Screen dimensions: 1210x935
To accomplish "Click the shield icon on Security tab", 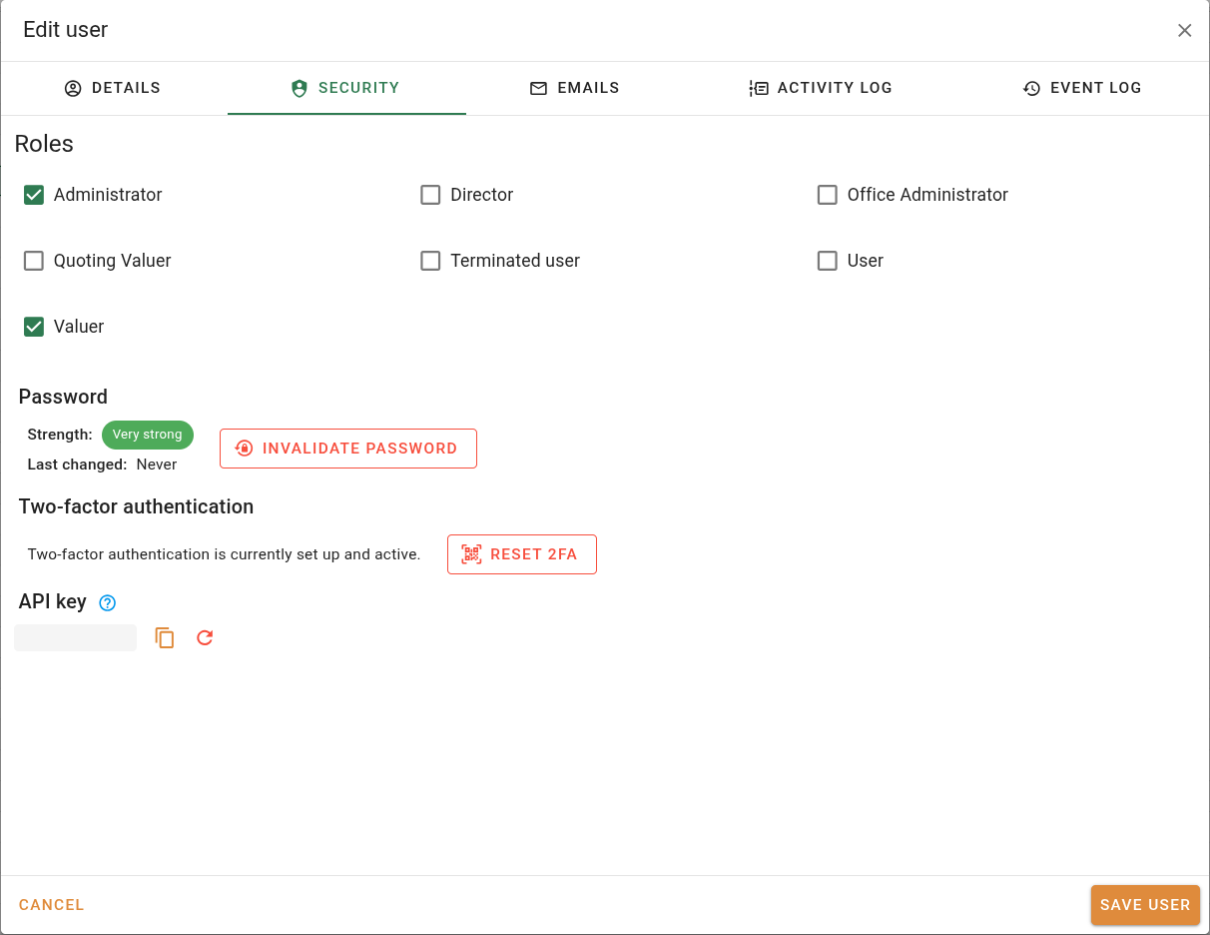I will pyautogui.click(x=299, y=88).
